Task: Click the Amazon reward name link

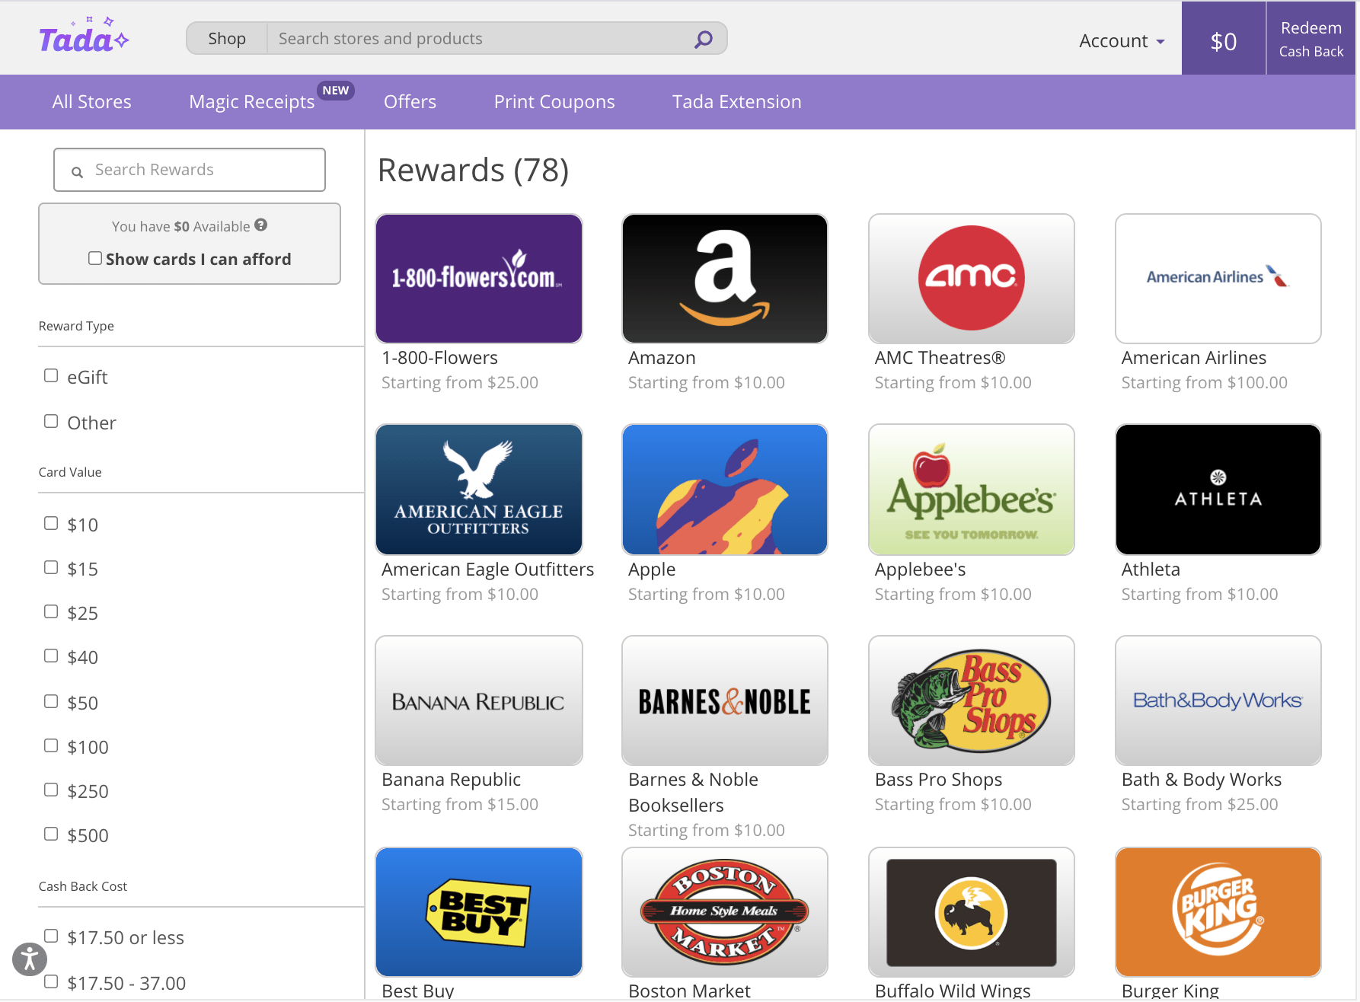Action: click(x=662, y=358)
